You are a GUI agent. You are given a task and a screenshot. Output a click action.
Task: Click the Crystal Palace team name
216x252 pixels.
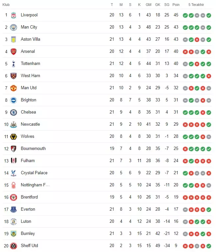pos(34,173)
